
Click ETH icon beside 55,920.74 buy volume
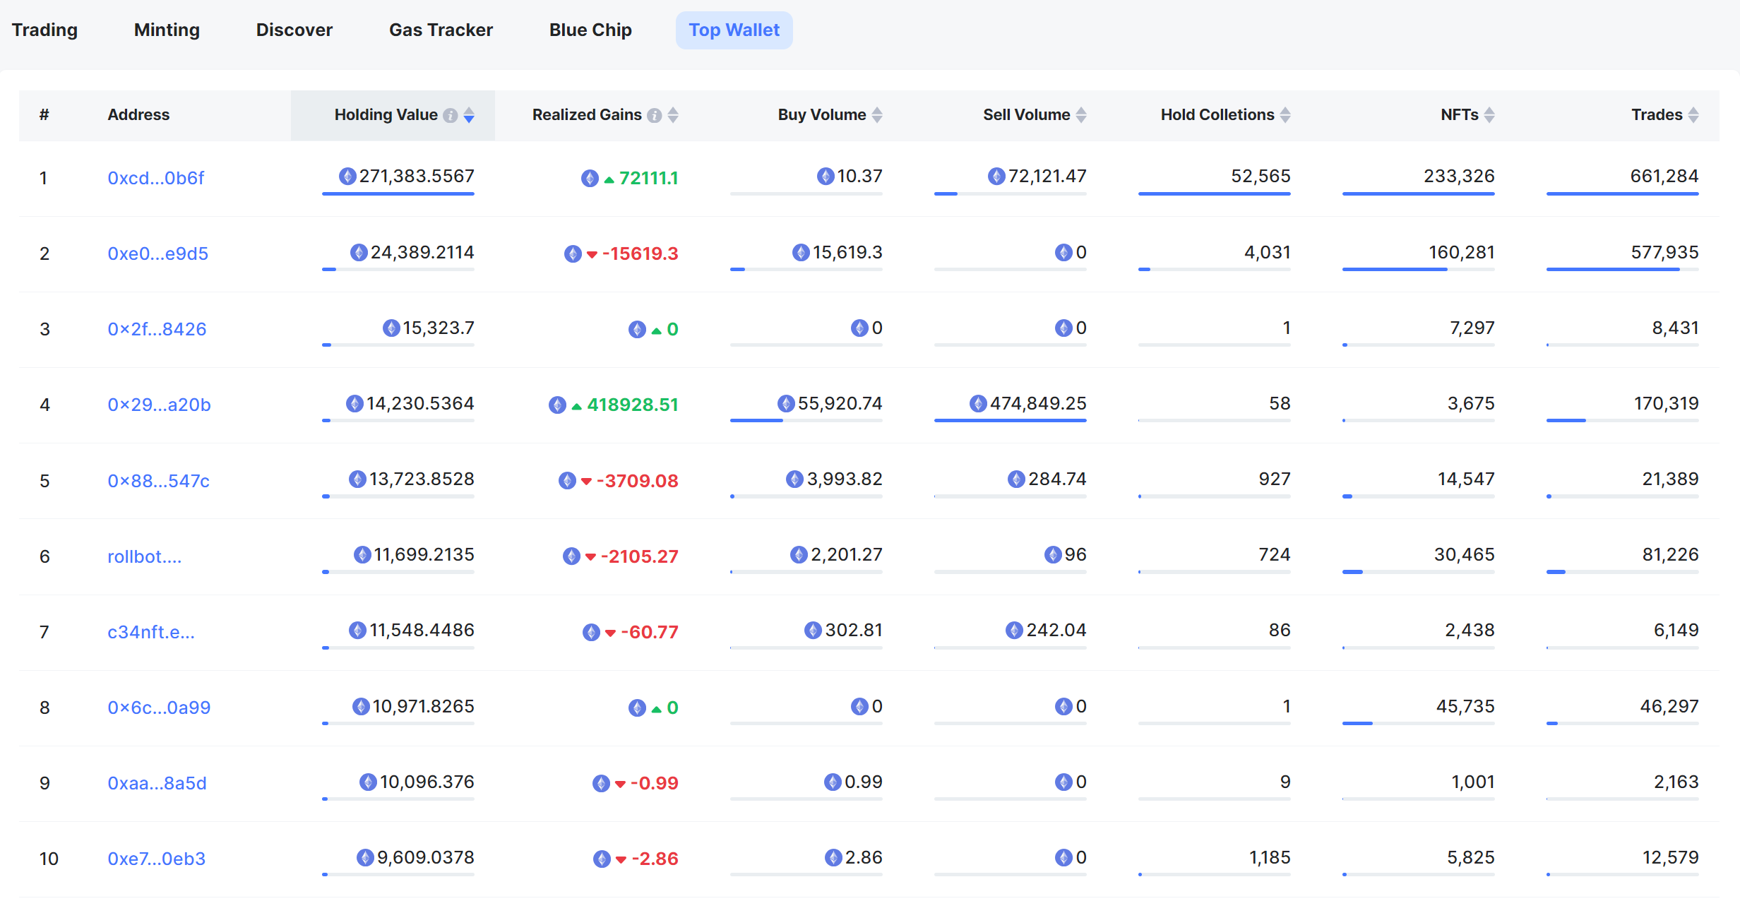pyautogui.click(x=786, y=403)
